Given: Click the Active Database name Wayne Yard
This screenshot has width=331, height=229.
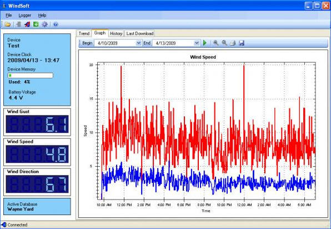Looking at the screenshot, I should (x=21, y=209).
